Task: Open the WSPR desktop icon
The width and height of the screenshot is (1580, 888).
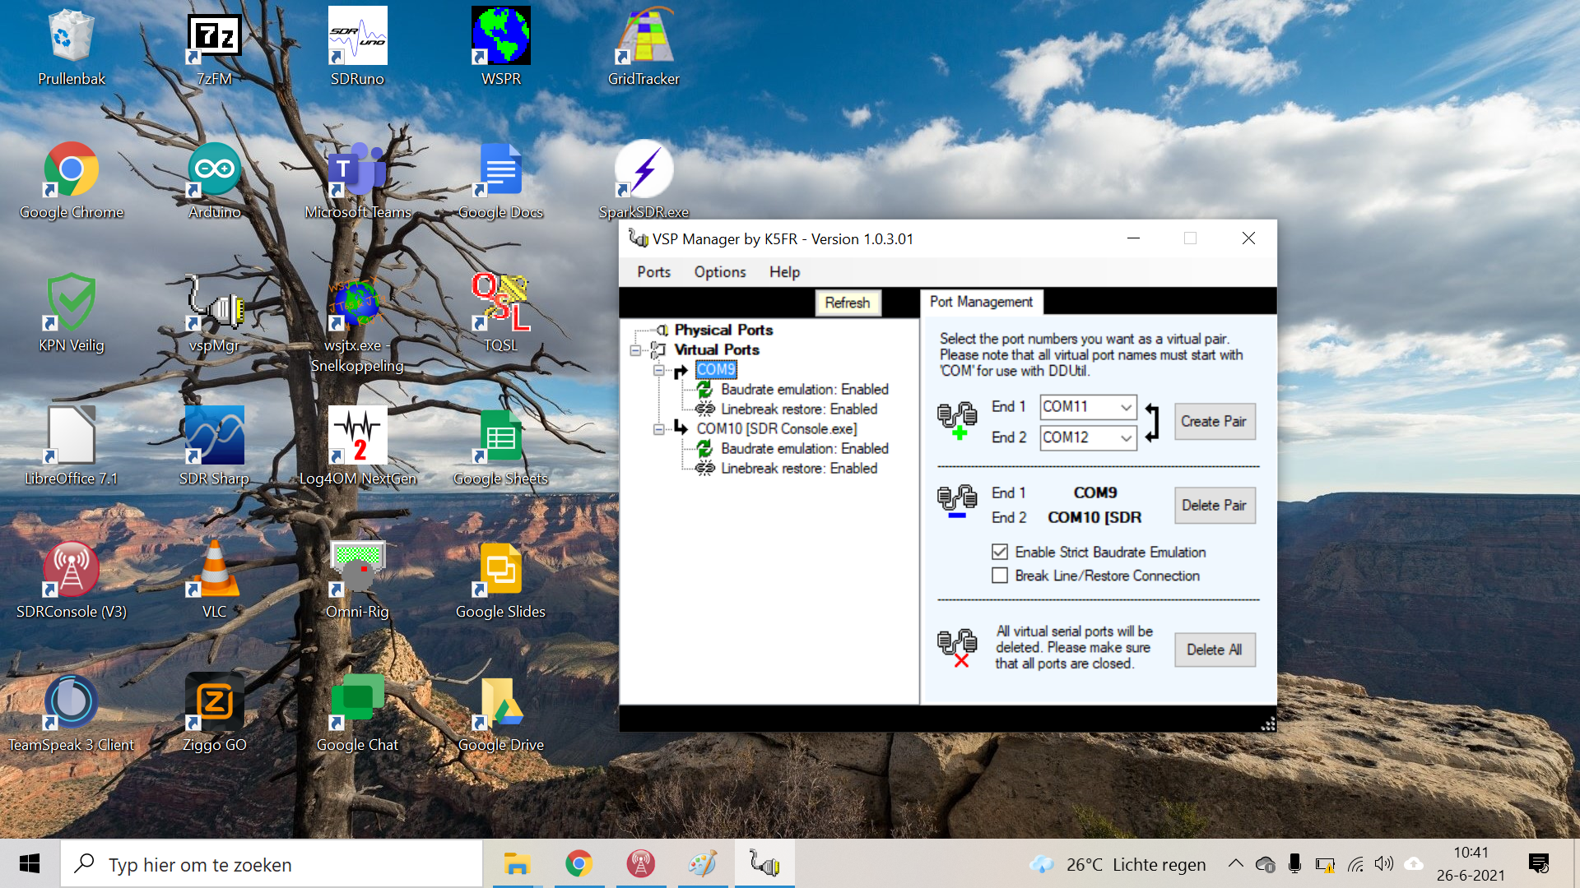Action: point(500,37)
